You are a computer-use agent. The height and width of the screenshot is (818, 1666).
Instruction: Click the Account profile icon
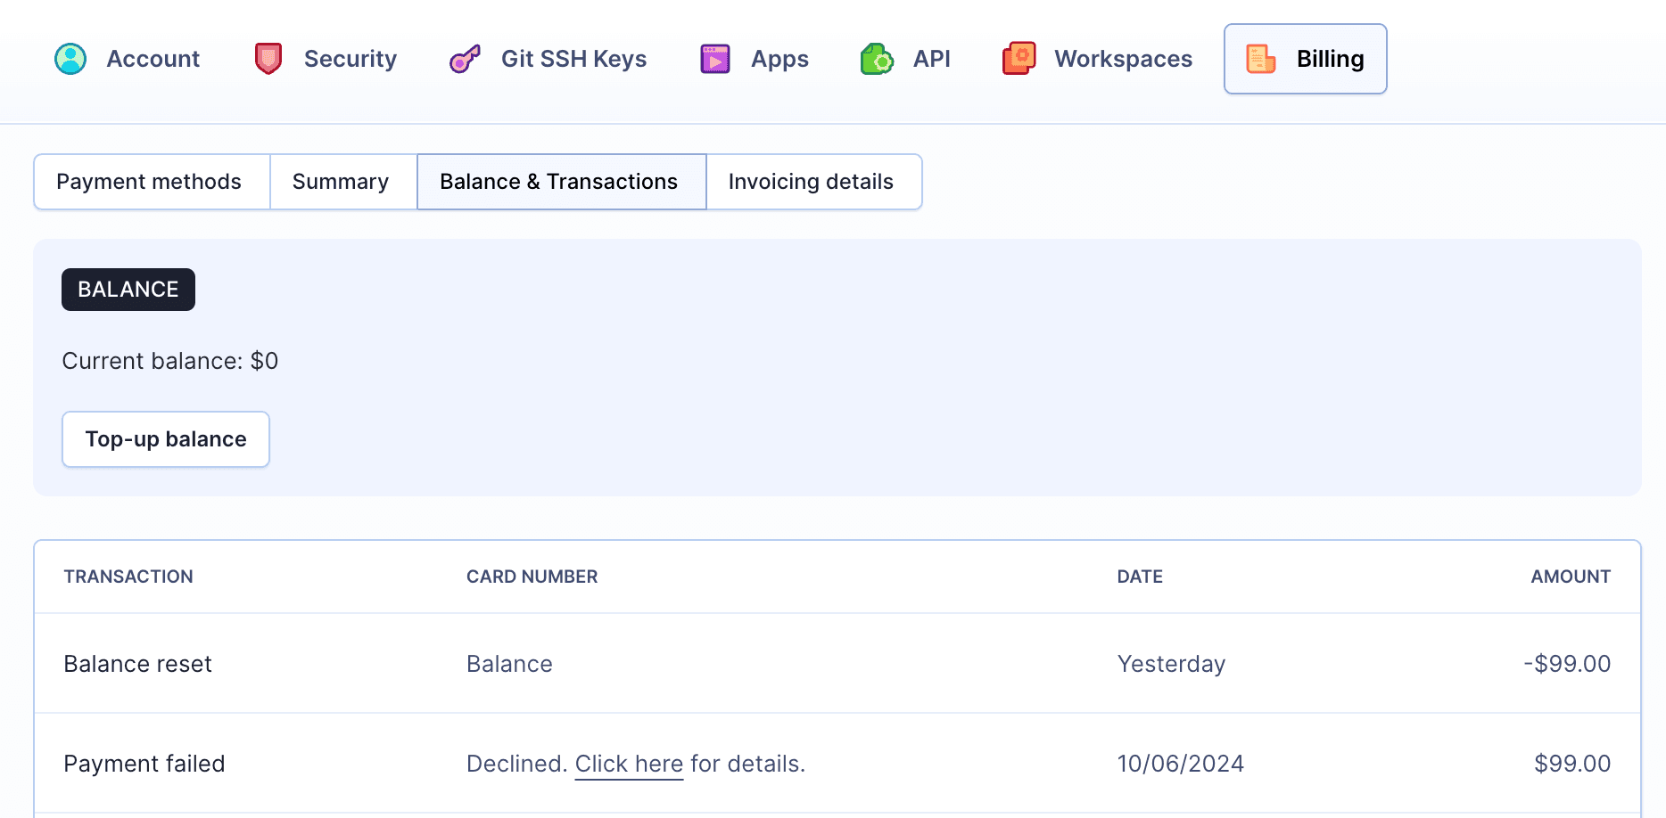point(70,59)
